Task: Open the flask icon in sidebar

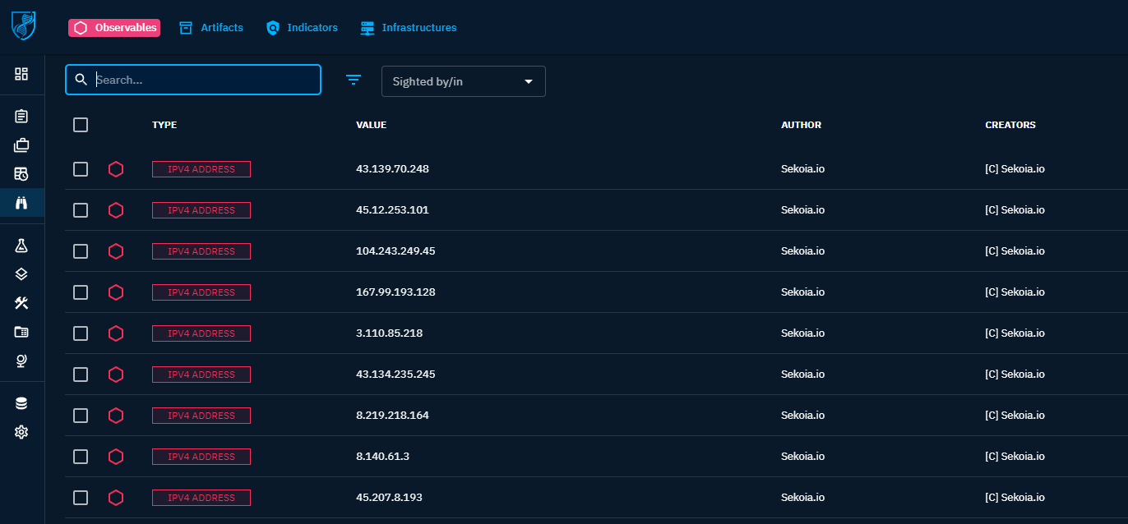Action: 21,246
